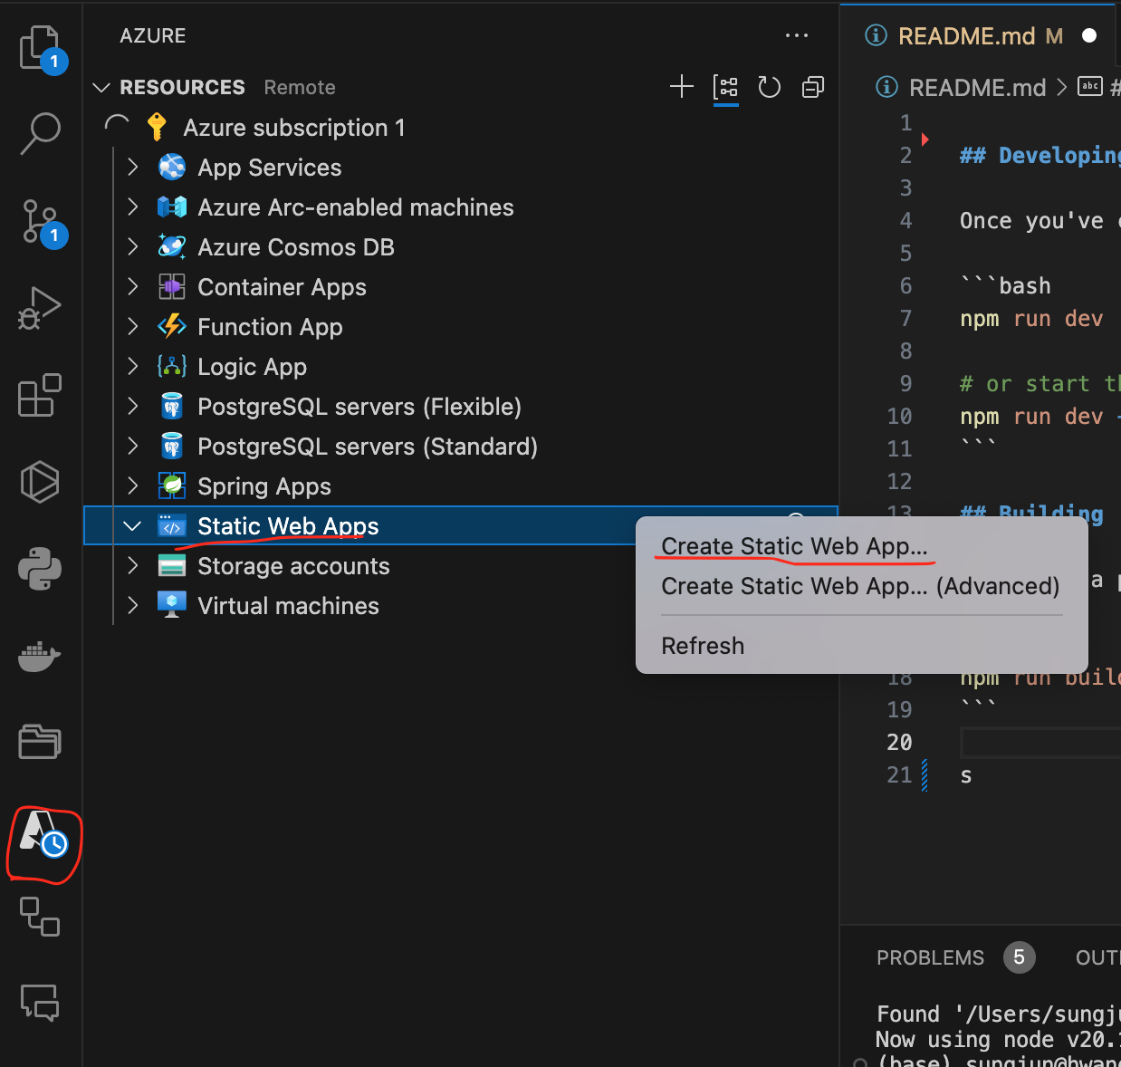Open the Azure extension icon
Viewport: 1121px width, 1067px height.
pos(43,833)
